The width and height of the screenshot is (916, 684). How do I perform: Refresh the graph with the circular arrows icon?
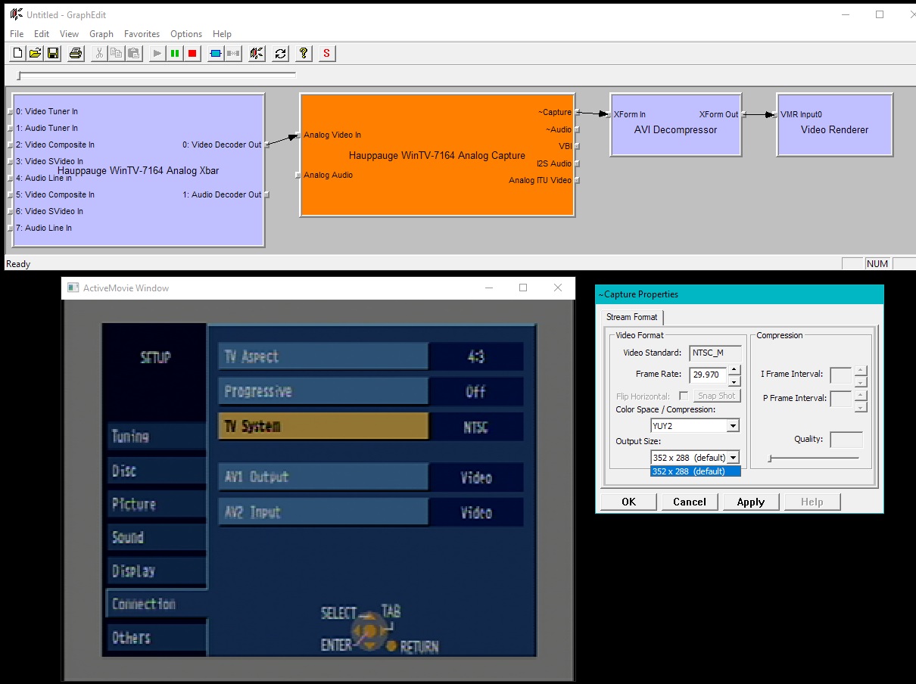[x=280, y=53]
